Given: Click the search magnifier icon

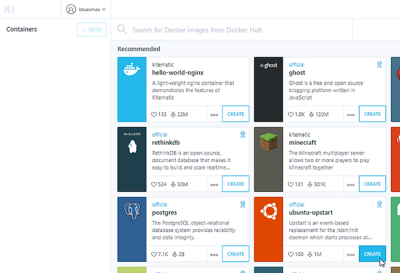Looking at the screenshot, I should (x=122, y=29).
